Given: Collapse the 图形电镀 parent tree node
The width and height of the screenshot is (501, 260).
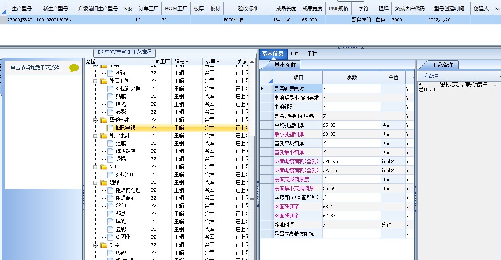Looking at the screenshot, I should (95, 120).
